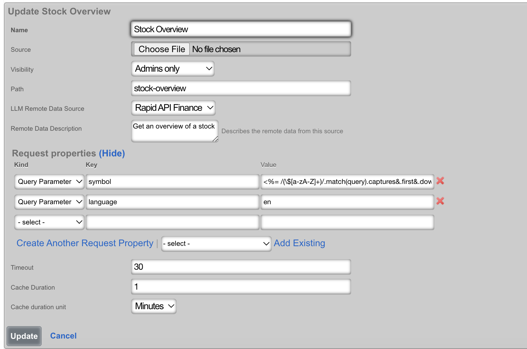Open the Visibility dropdown set to Admins only
527x349 pixels.
click(173, 69)
